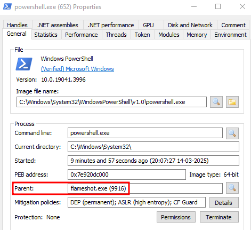This screenshot has height=230, width=251.
Task: Click the PowerShell icon in the title bar
Action: pyautogui.click(x=7, y=6)
